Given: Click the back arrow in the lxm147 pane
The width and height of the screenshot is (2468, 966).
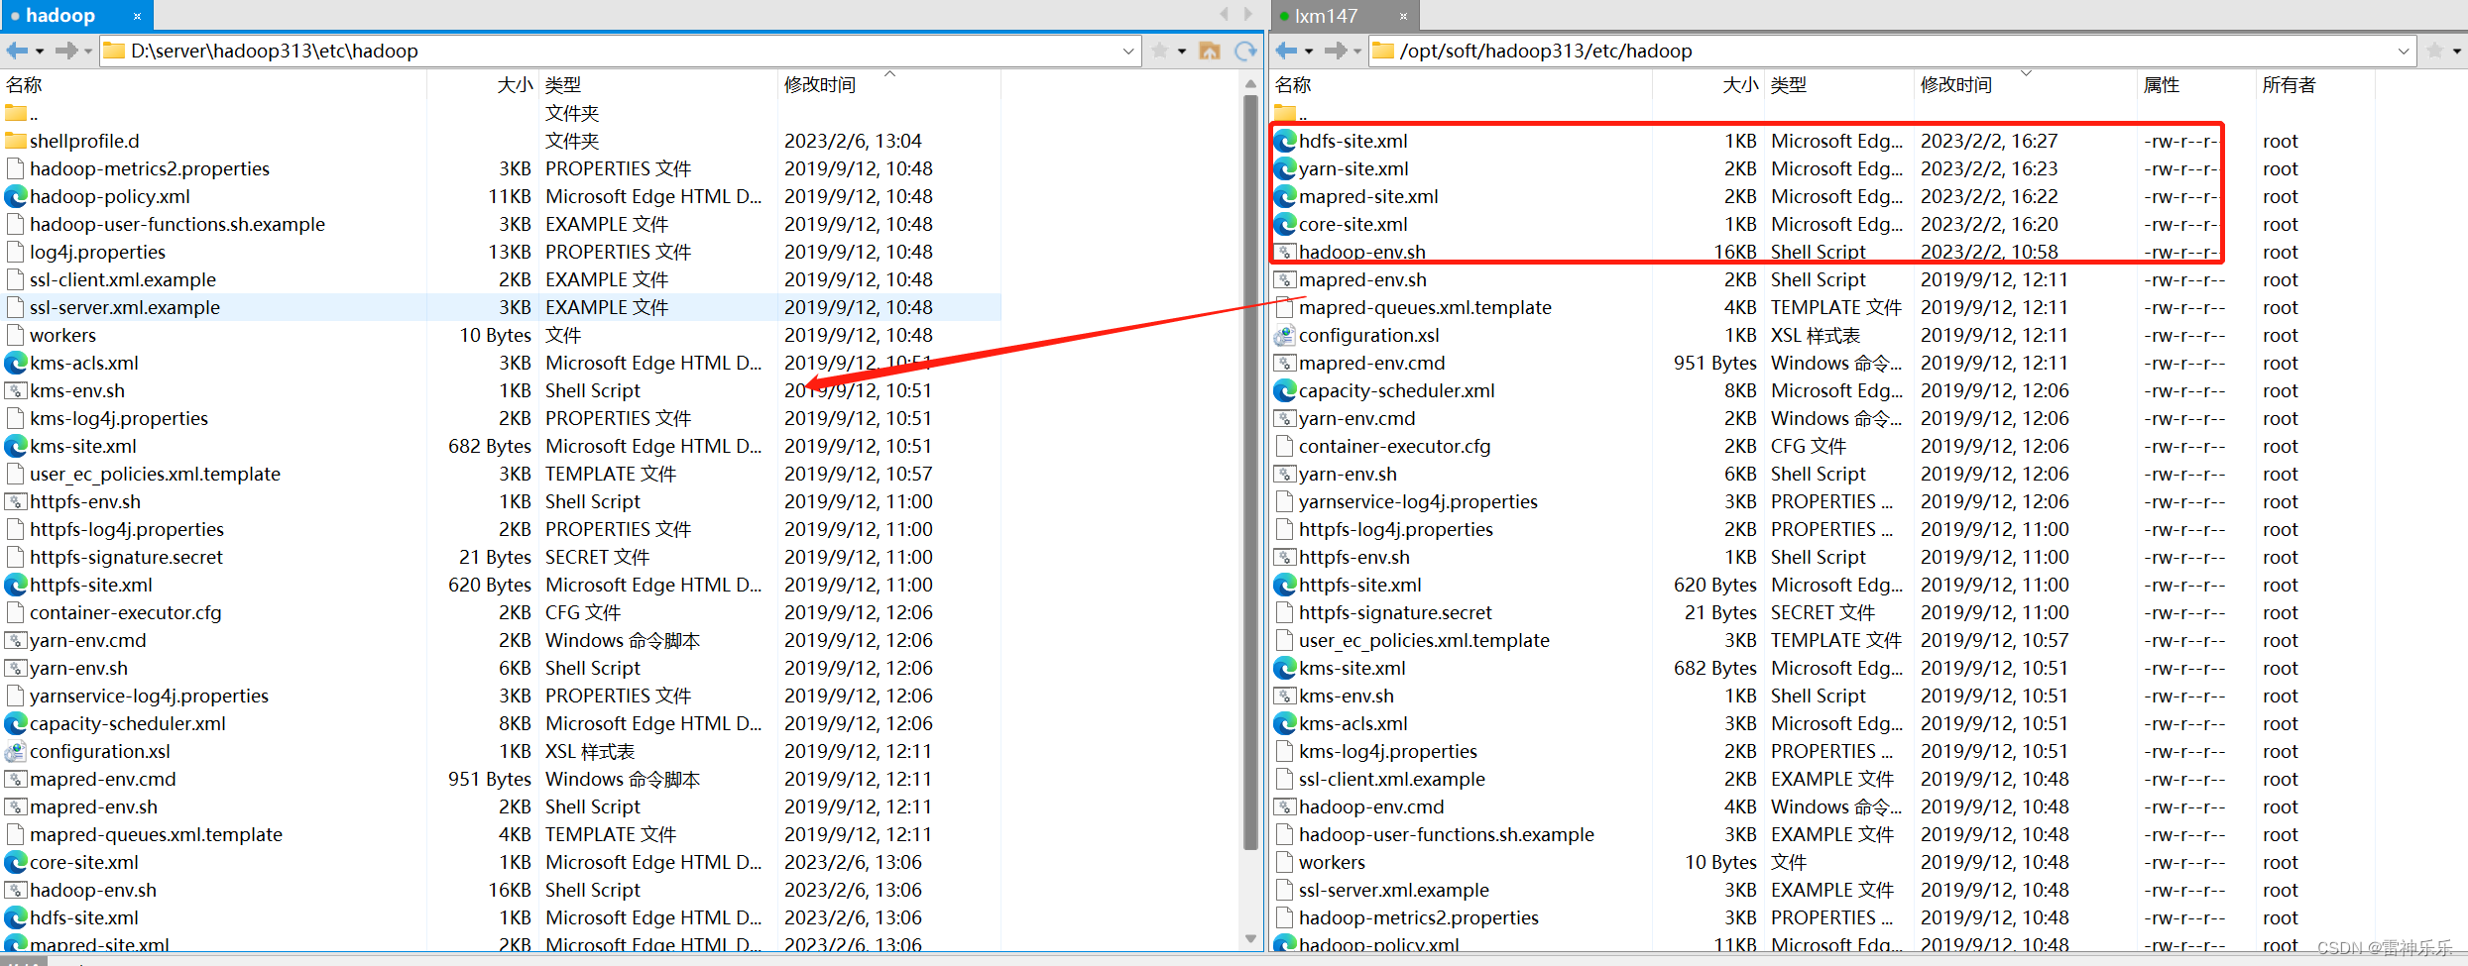Looking at the screenshot, I should pos(1284,51).
